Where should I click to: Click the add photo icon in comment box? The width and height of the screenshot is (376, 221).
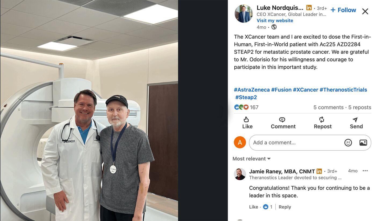(x=363, y=142)
